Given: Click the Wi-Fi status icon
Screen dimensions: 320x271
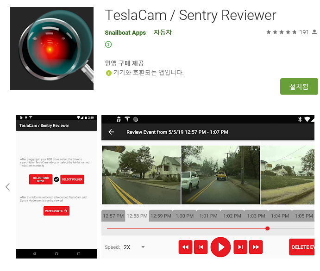Looking at the screenshot, I should 307,119.
